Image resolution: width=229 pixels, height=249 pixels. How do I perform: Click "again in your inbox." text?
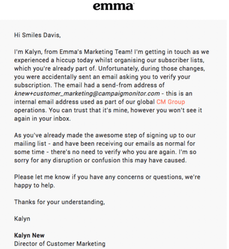click(x=43, y=119)
